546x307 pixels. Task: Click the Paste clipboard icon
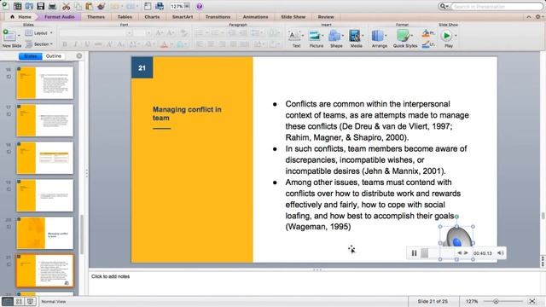click(89, 6)
